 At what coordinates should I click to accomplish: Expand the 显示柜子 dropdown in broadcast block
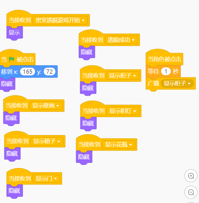177,83
